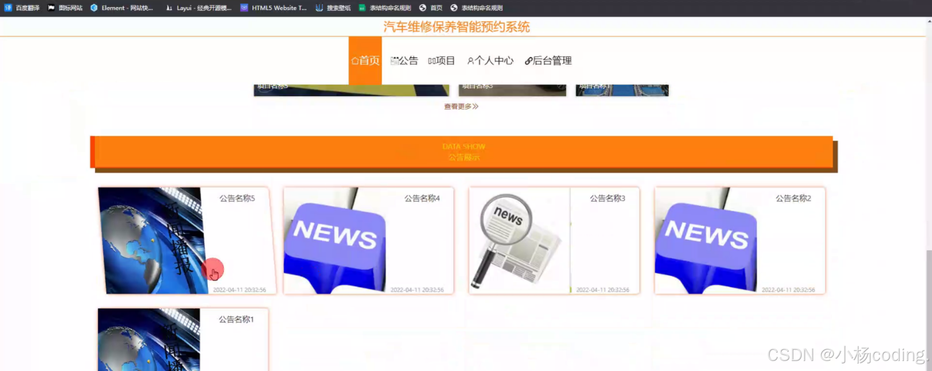Open the last 表结构命名规则 bookmark
The image size is (932, 371).
pos(477,8)
